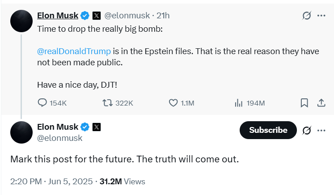The width and height of the screenshot is (334, 195).
Task: Click the Grok icon beside Subscribe
Action: [307, 130]
